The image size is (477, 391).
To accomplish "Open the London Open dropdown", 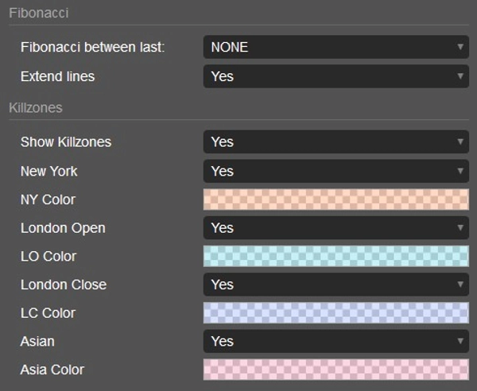I will [335, 228].
